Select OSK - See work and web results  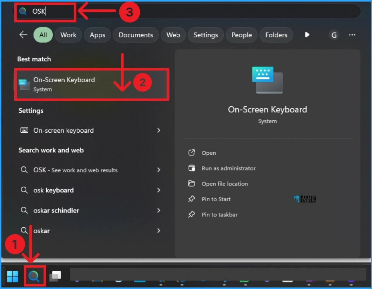point(90,170)
